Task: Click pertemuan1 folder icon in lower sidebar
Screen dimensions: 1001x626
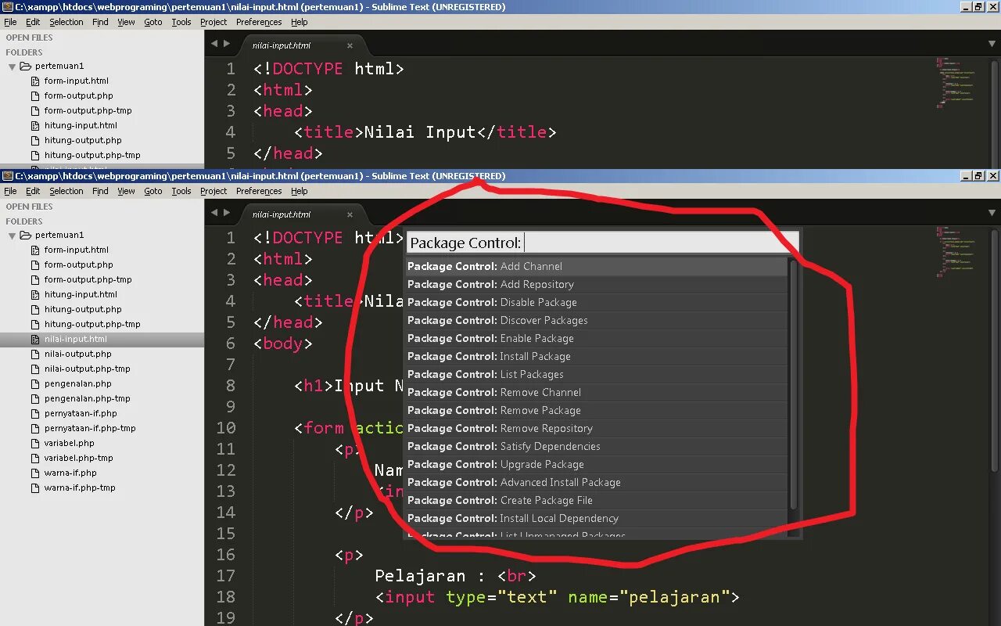Action: coord(25,235)
